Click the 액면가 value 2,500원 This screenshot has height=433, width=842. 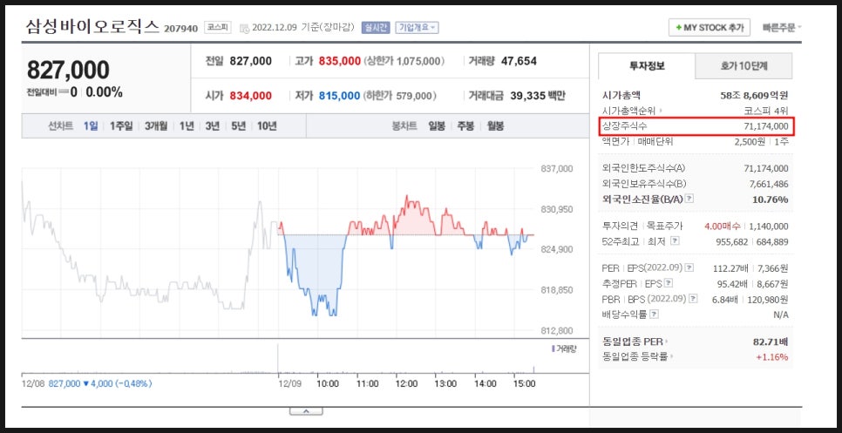tap(750, 142)
